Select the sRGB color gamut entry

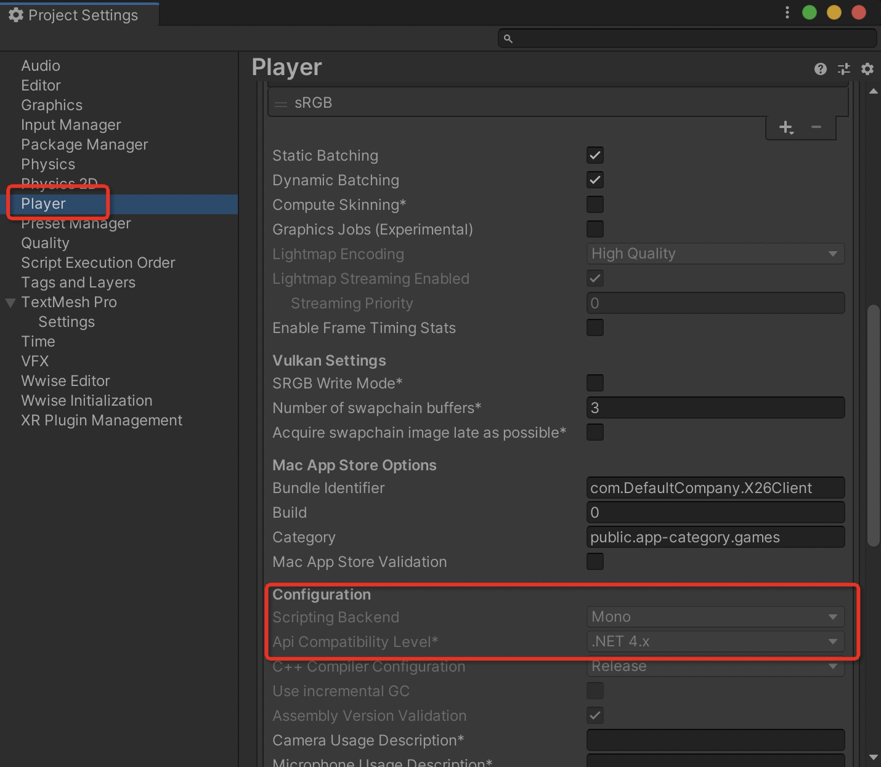pos(558,103)
